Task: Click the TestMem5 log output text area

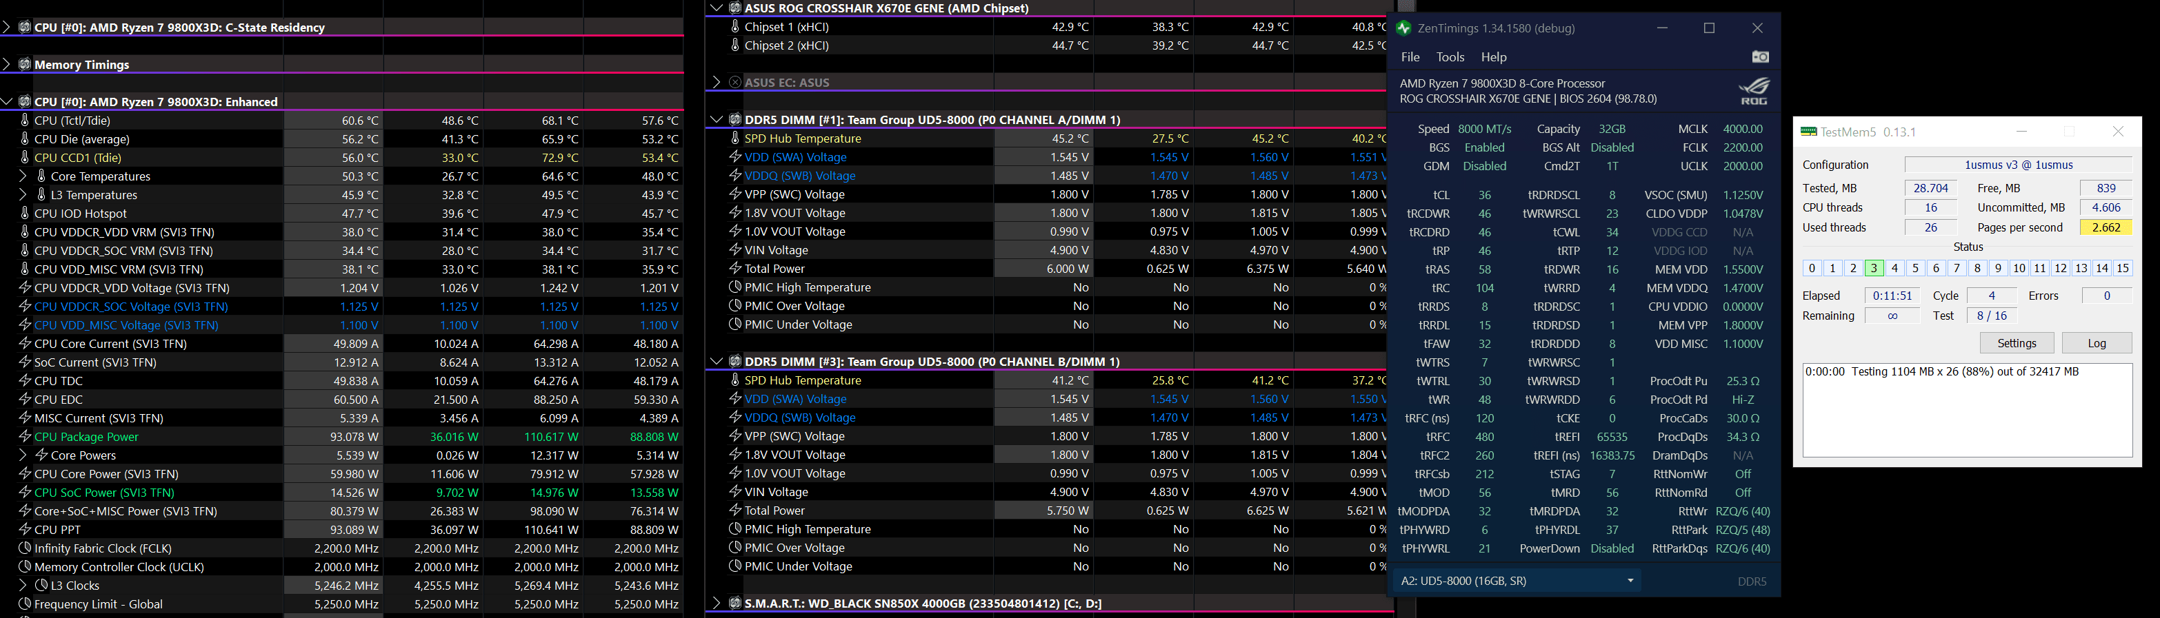Action: tap(1967, 409)
